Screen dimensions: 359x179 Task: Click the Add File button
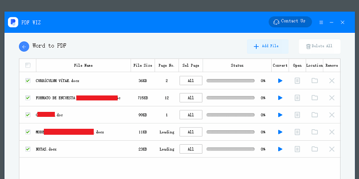268,46
